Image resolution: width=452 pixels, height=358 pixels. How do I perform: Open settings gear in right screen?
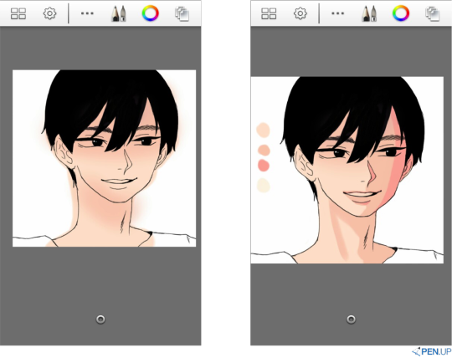[x=300, y=13]
